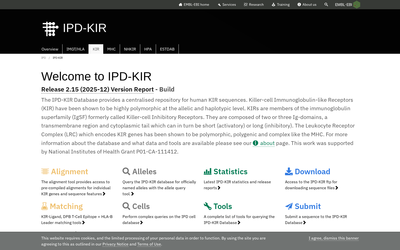Screen dimensions: 400x250
Task: Open the Services menu item
Action: pos(227,4)
